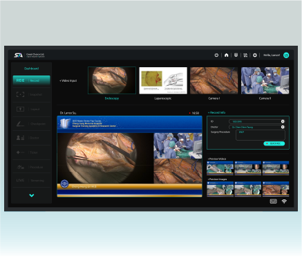Click the monitor display icon in header
The width and height of the screenshot is (302, 257).
(236, 55)
